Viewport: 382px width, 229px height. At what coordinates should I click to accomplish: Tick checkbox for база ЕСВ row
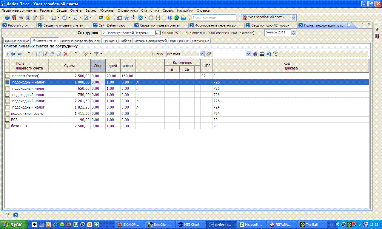[x=7, y=126]
